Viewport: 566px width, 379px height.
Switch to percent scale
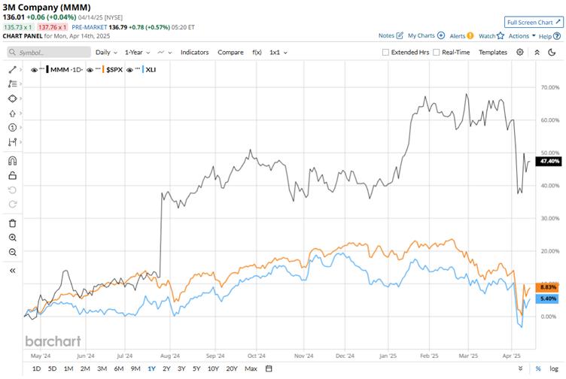pos(538,368)
